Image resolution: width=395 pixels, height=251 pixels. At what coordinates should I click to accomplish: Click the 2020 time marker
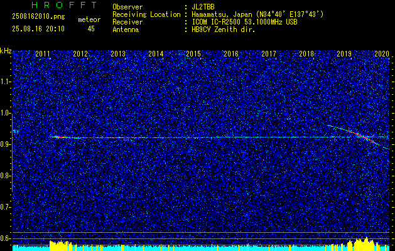pos(382,53)
